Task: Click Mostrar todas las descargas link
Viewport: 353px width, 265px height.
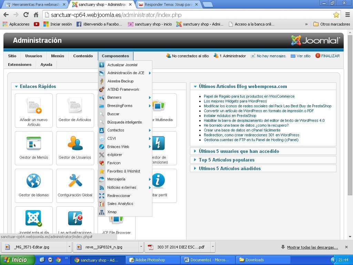Action: (x=312, y=247)
